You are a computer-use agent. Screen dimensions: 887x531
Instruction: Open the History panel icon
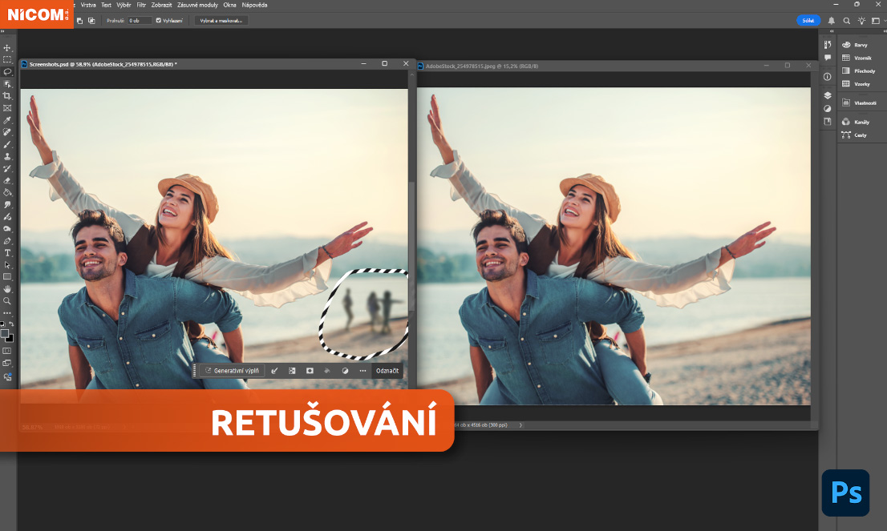828,45
